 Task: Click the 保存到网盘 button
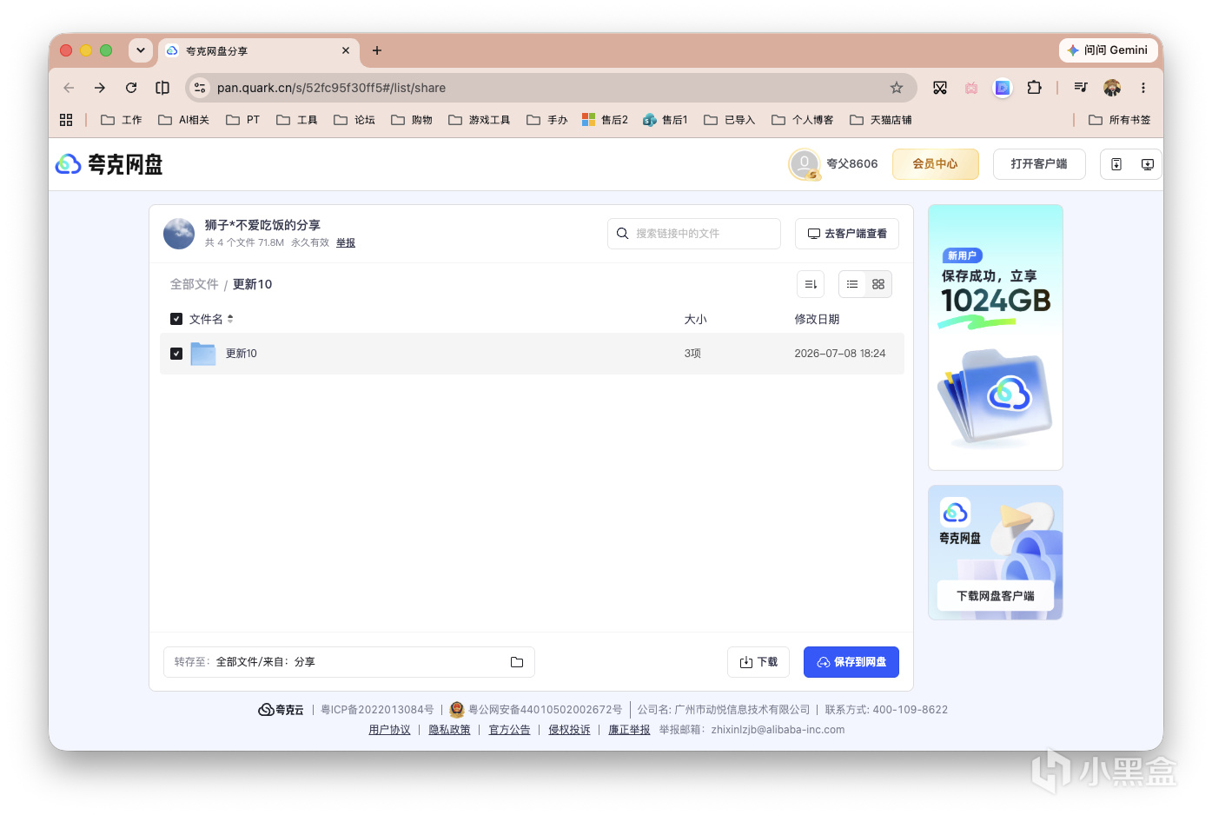click(851, 662)
